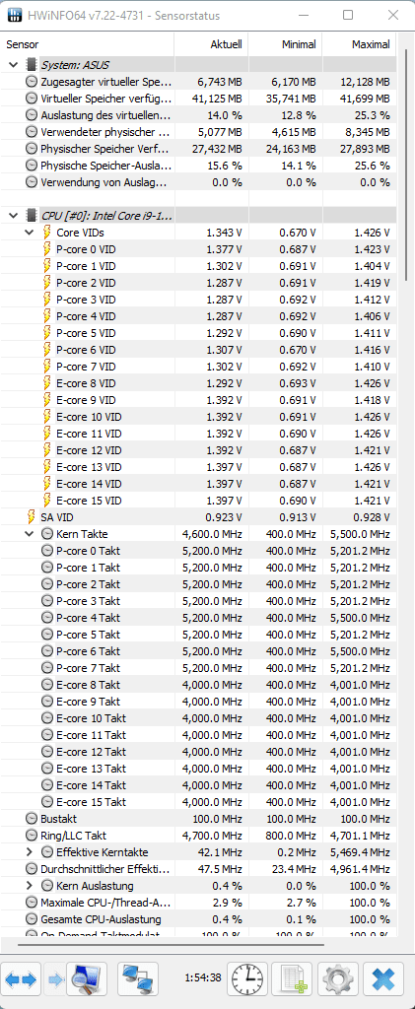Click the expand/collapse arrows toolbar icon
415x1009 pixels.
pyautogui.click(x=21, y=979)
